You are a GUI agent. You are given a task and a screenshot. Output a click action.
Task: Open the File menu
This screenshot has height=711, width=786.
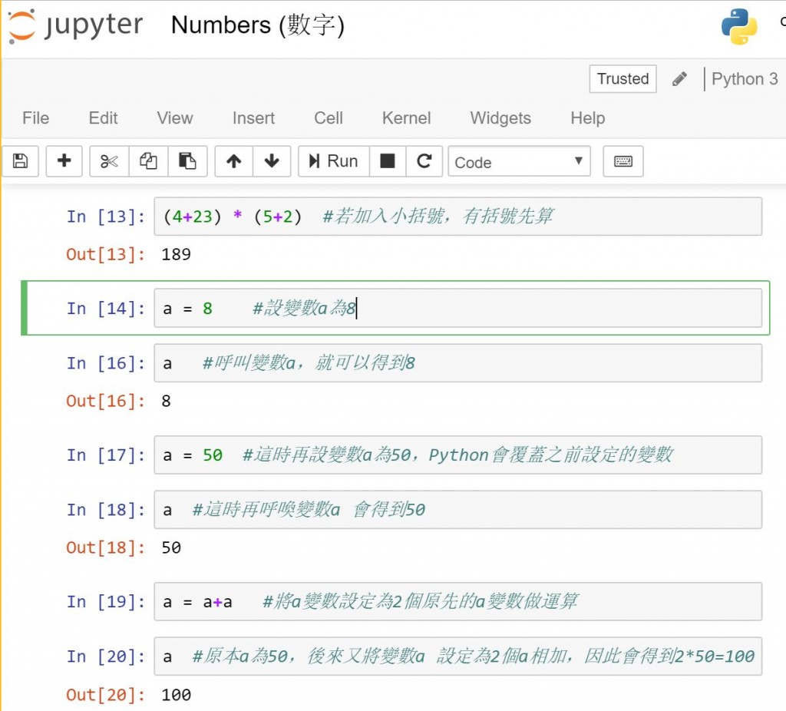click(x=35, y=117)
